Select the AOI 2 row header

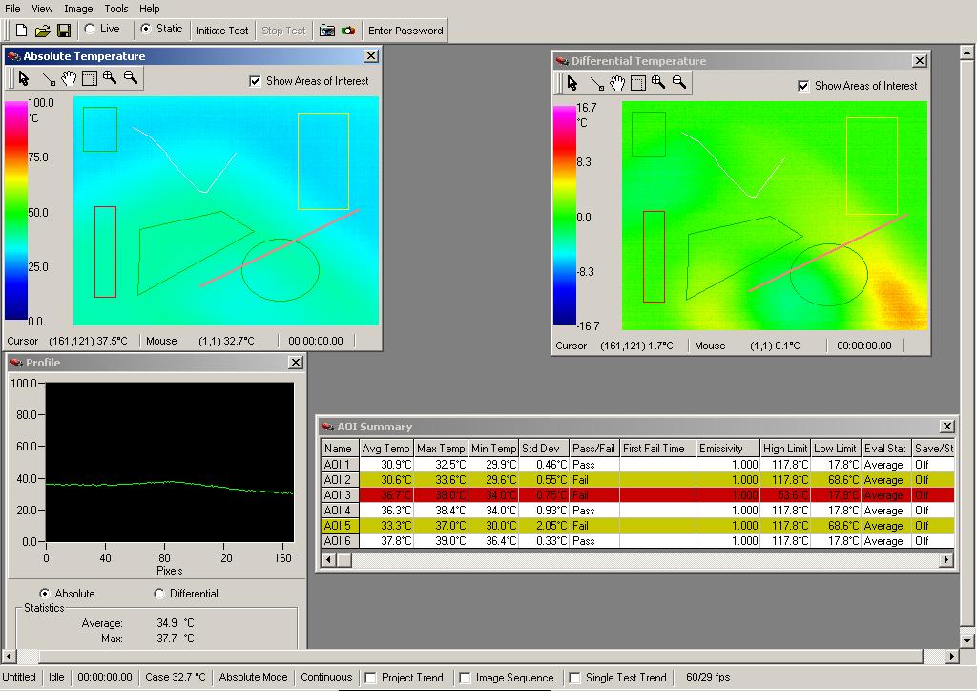click(341, 480)
